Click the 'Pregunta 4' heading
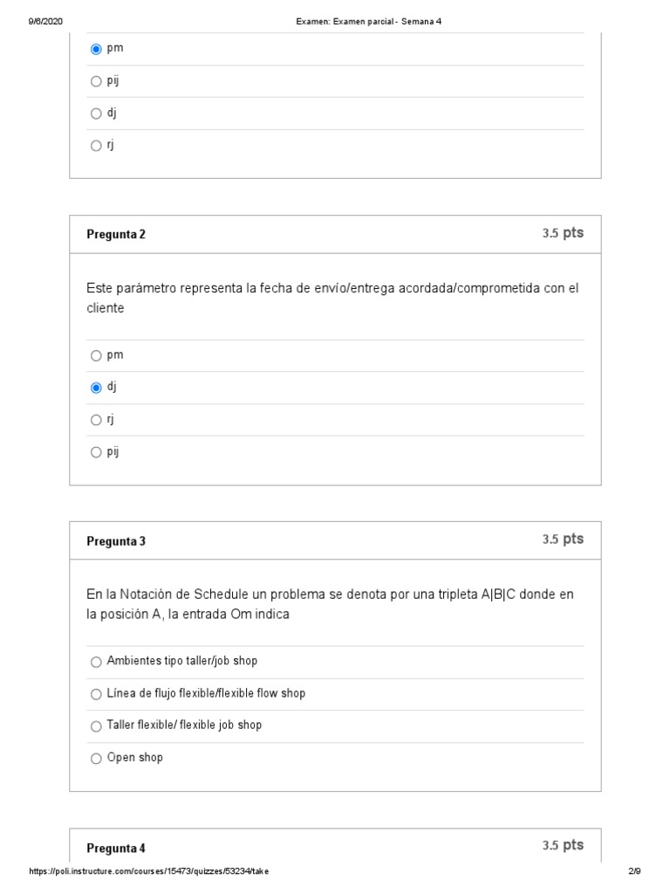Viewport: 670px width, 894px height. (116, 848)
